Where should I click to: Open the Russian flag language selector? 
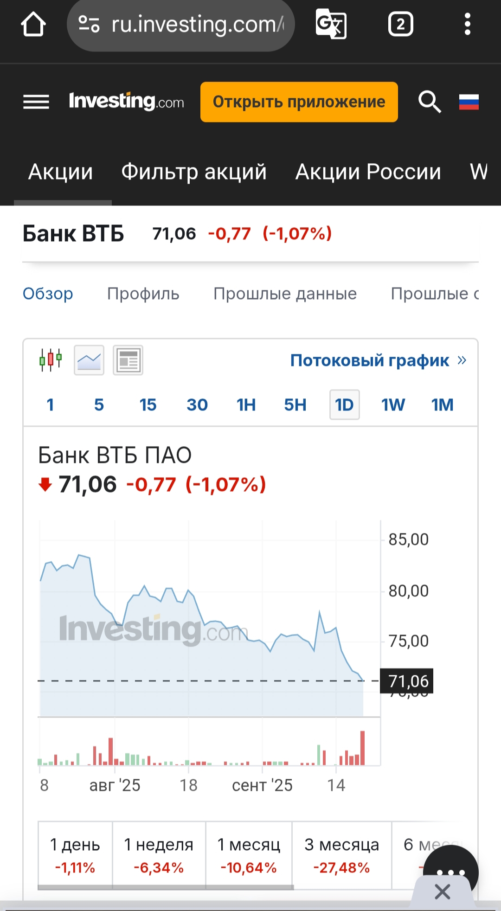click(469, 102)
